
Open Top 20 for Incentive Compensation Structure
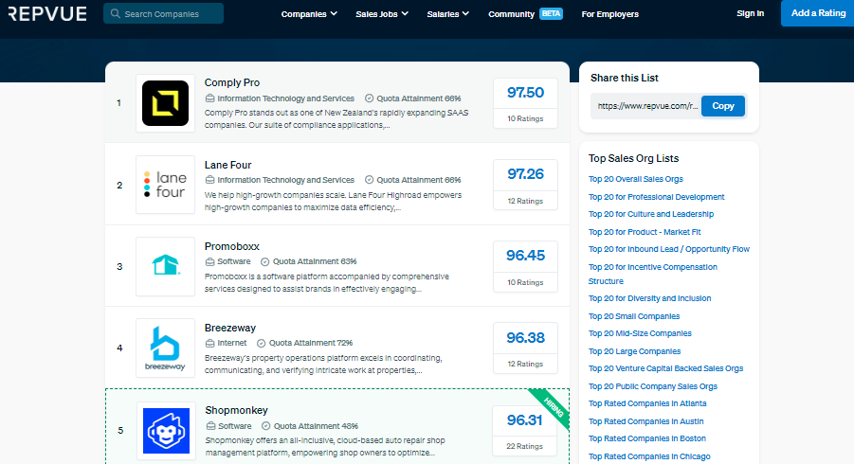(x=652, y=275)
